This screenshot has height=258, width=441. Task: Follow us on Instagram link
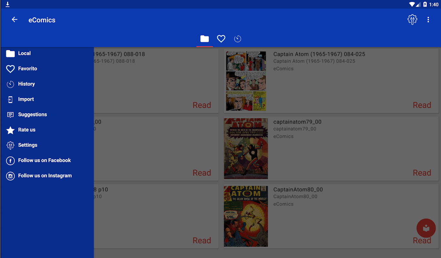point(47,176)
